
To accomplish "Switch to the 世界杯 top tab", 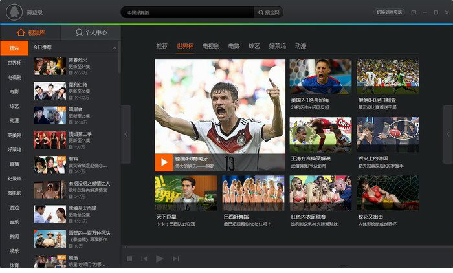I will 185,46.
